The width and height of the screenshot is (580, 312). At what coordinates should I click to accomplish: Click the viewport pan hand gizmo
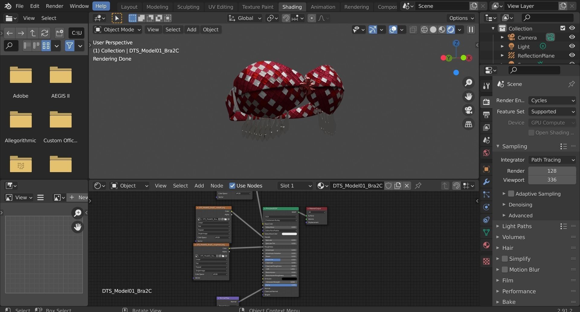469,96
